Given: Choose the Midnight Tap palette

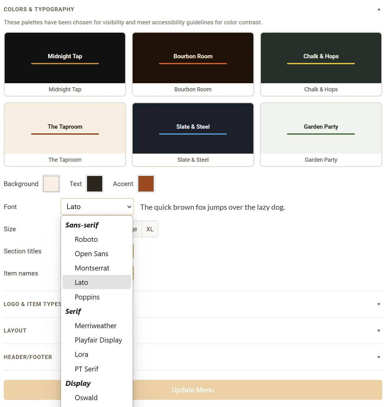Looking at the screenshot, I should pyautogui.click(x=65, y=64).
